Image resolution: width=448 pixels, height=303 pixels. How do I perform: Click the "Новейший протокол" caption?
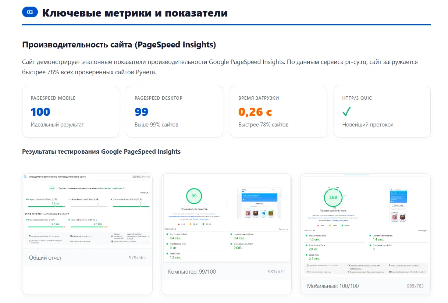[x=368, y=125]
